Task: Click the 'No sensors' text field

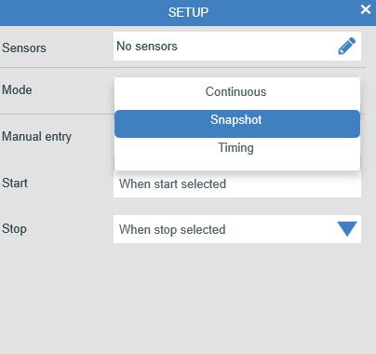Action: [237, 46]
